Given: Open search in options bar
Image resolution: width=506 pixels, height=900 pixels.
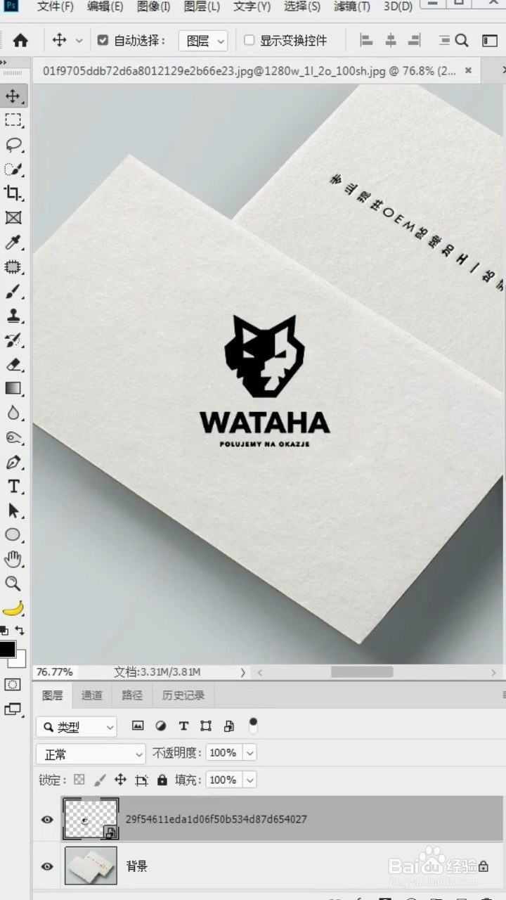Looking at the screenshot, I should pyautogui.click(x=462, y=41).
